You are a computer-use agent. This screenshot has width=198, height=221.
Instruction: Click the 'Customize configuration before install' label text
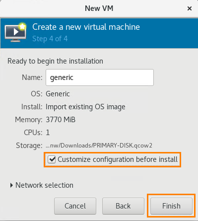(x=118, y=159)
